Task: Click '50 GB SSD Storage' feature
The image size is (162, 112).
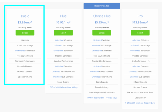Action: [x=25, y=45]
